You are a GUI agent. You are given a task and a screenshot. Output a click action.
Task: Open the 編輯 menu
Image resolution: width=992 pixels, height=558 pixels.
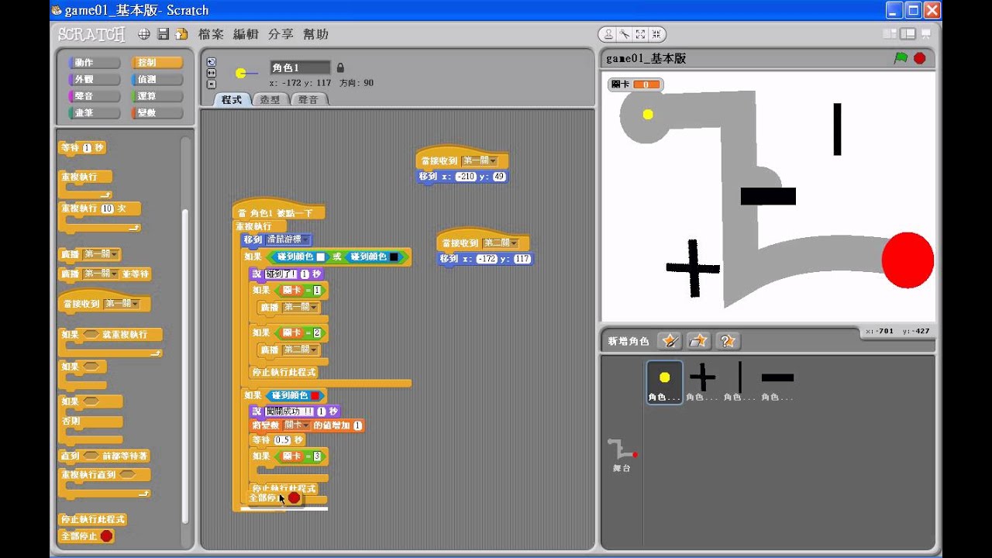(x=246, y=34)
